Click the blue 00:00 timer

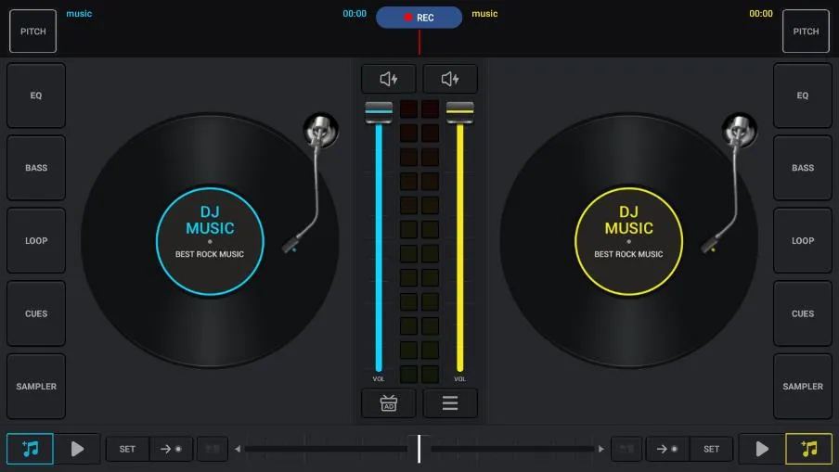355,13
